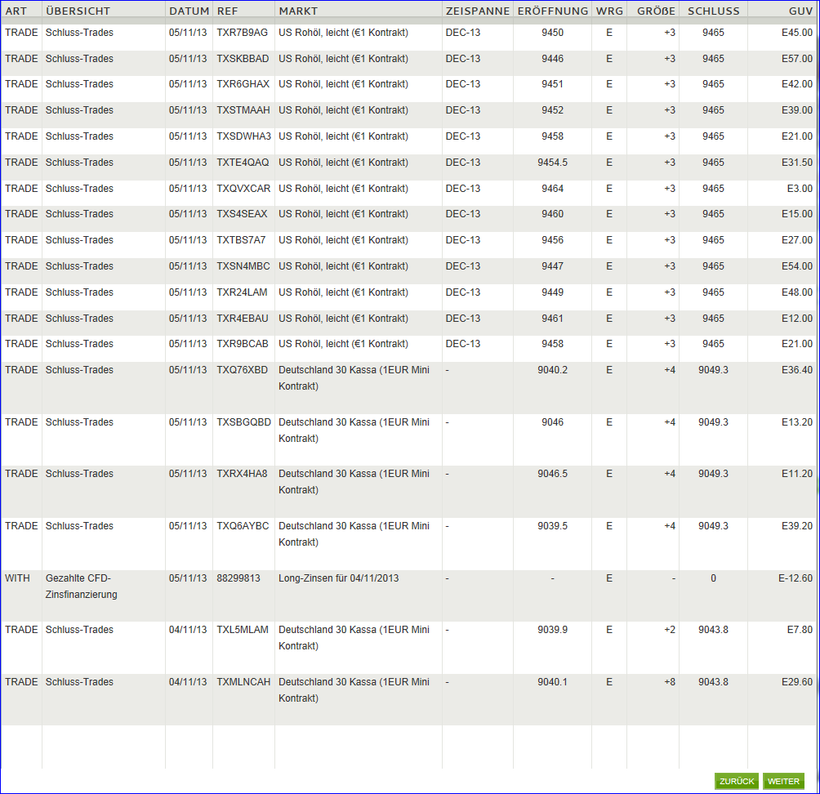Viewport: 820px width, 794px height.
Task: Click reference TXSN4MBC
Action: [243, 266]
